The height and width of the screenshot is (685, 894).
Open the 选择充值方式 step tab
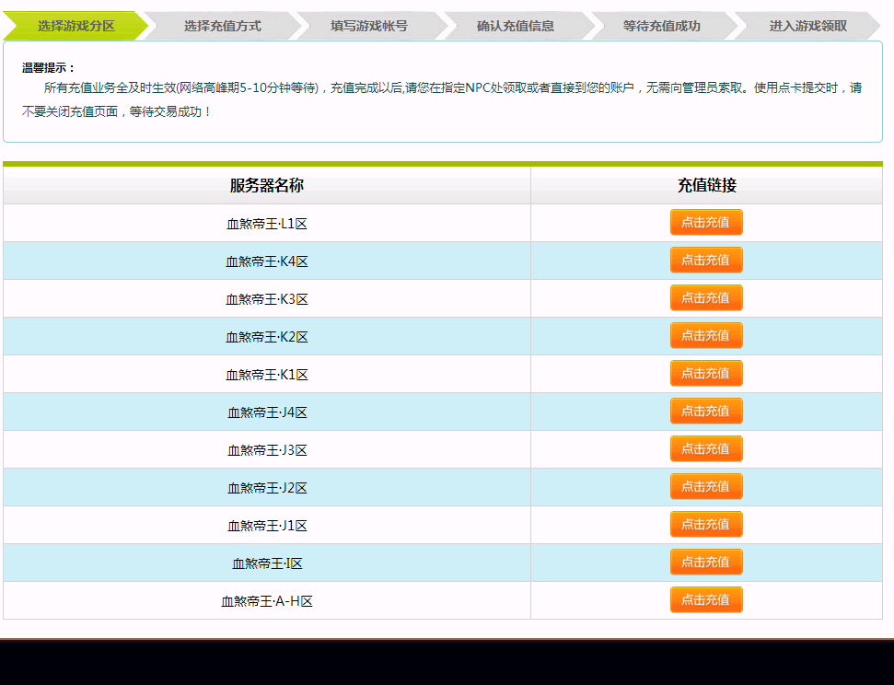pyautogui.click(x=223, y=26)
